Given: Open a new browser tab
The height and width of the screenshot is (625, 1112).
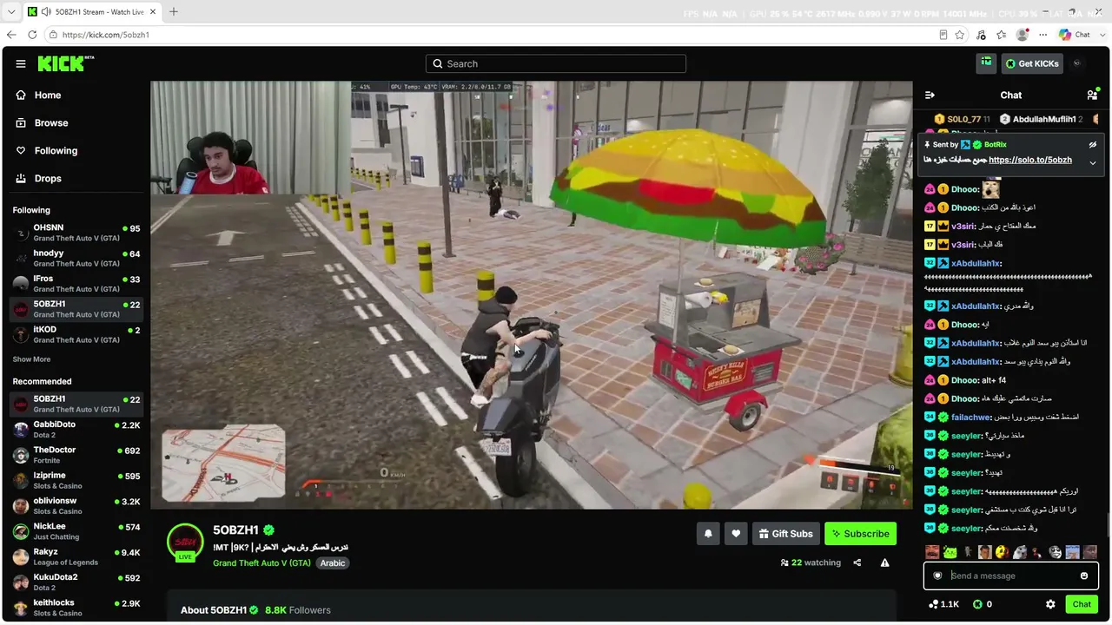Looking at the screenshot, I should click(x=173, y=12).
